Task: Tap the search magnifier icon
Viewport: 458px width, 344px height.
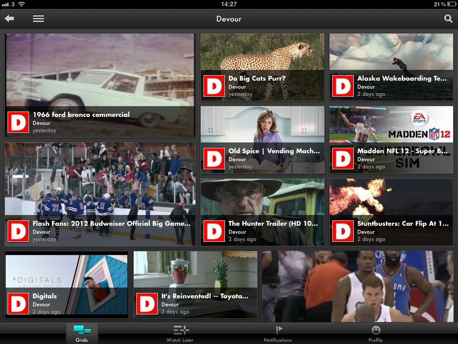Action: point(448,19)
